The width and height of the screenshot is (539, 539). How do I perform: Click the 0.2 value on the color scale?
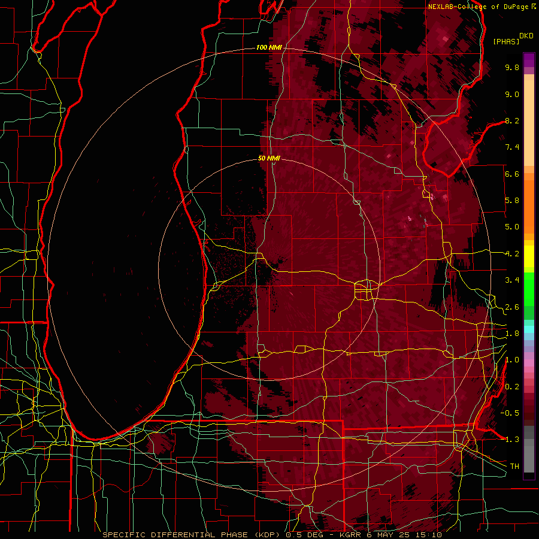(512, 387)
